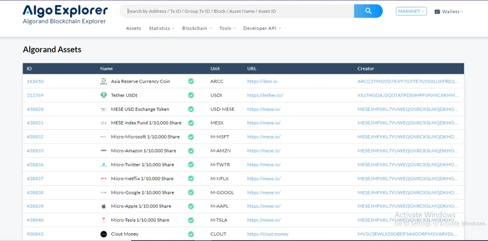Click the MESE Index Fund logo icon
This screenshot has height=241, width=488.
[104, 123]
